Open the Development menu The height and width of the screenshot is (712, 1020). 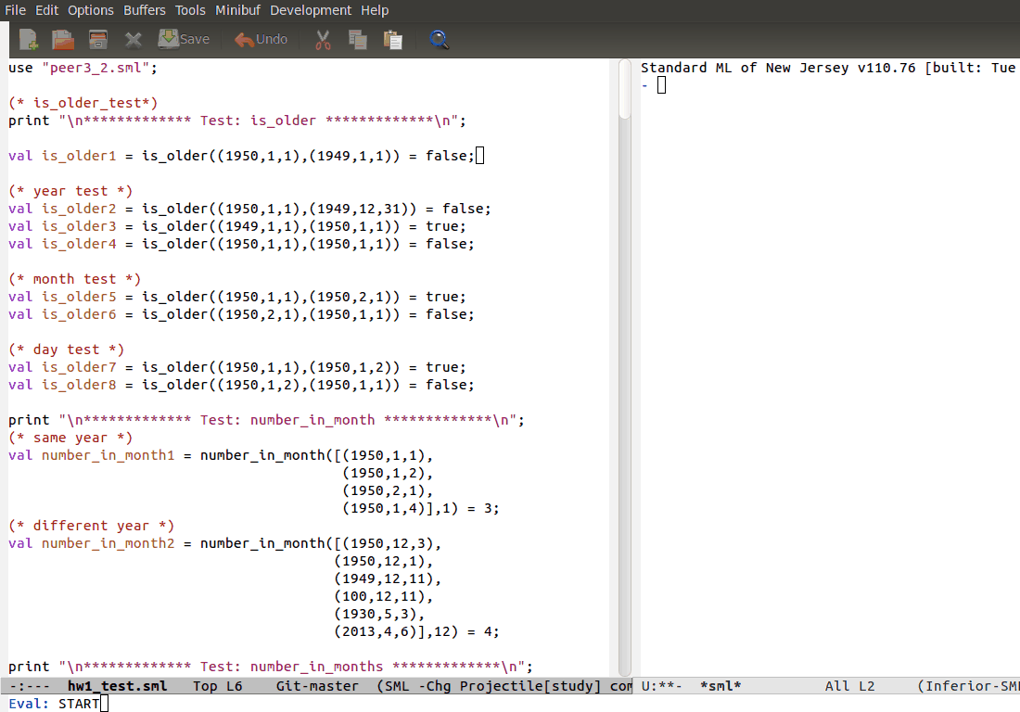click(311, 10)
